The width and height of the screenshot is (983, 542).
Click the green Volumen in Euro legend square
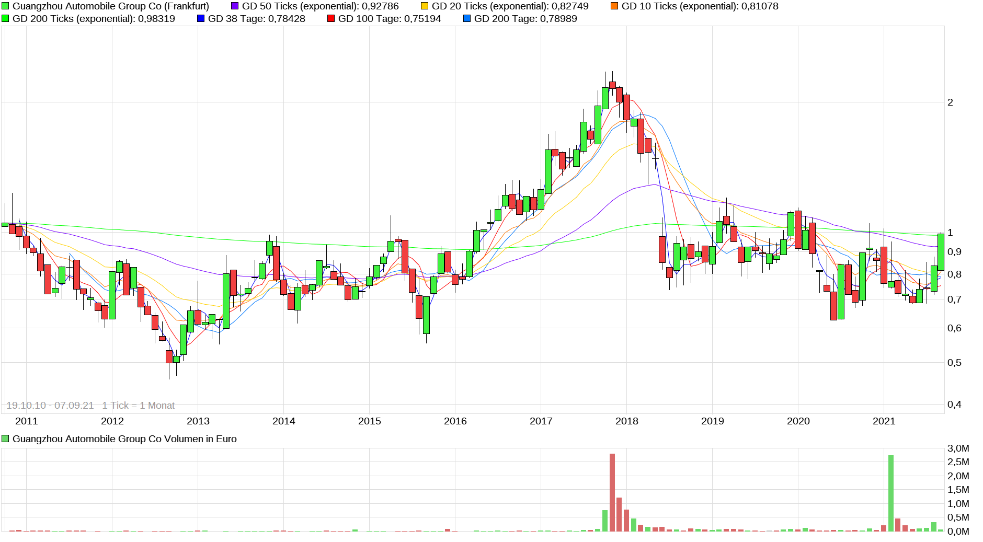[x=5, y=439]
